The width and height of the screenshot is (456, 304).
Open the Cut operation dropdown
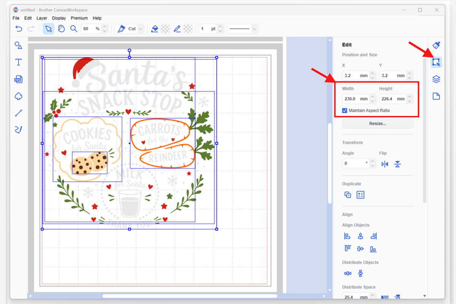coord(141,29)
